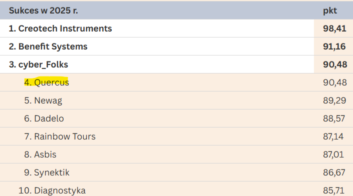Select the Synektik entry
The height and width of the screenshot is (196, 353).
[47, 172]
